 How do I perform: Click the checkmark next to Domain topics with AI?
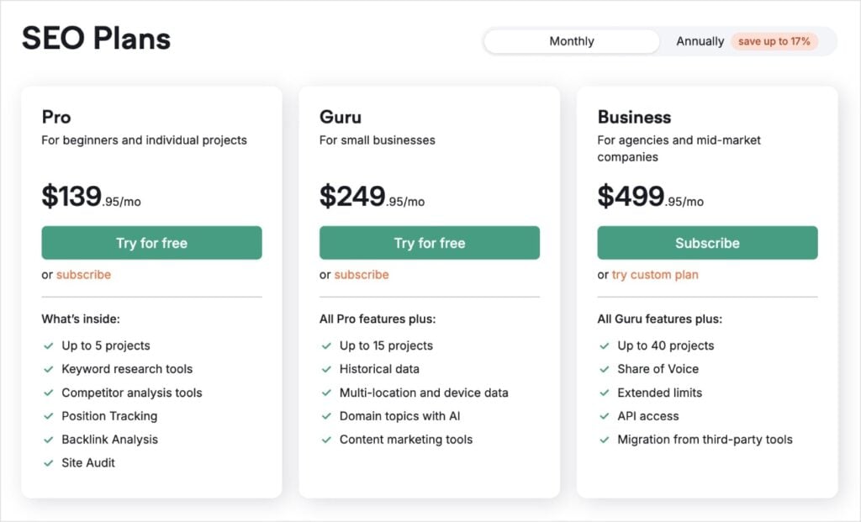pyautogui.click(x=326, y=416)
